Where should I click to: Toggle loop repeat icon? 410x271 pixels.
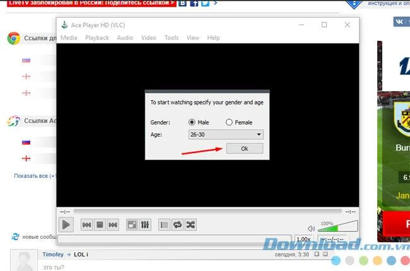pos(177,225)
